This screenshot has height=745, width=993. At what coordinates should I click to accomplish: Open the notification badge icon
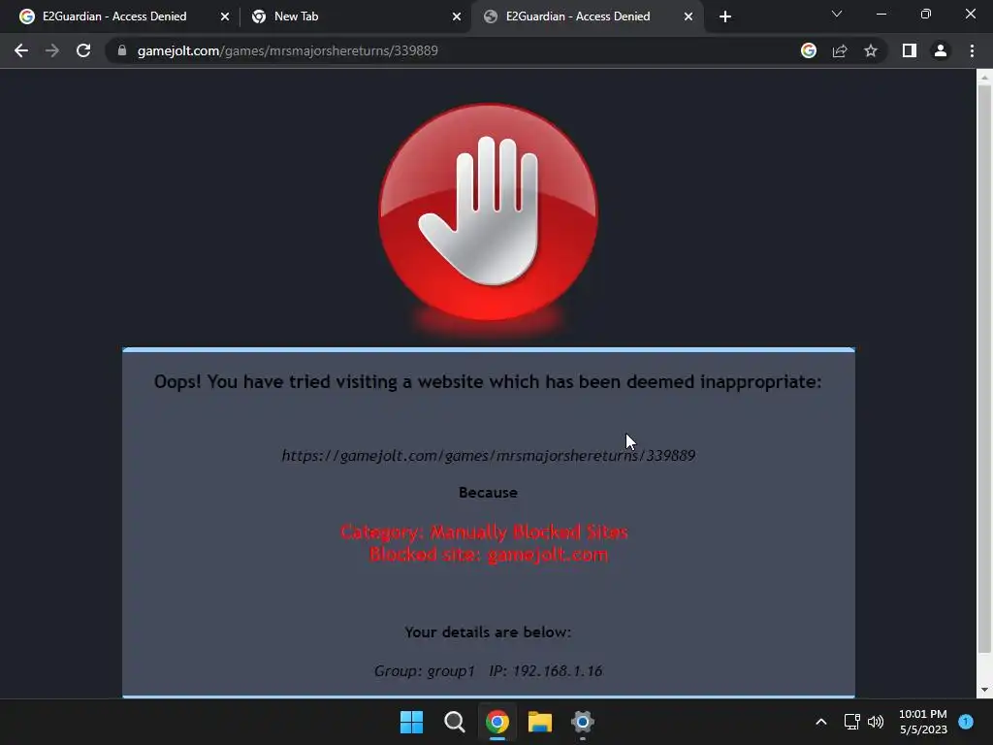point(966,722)
